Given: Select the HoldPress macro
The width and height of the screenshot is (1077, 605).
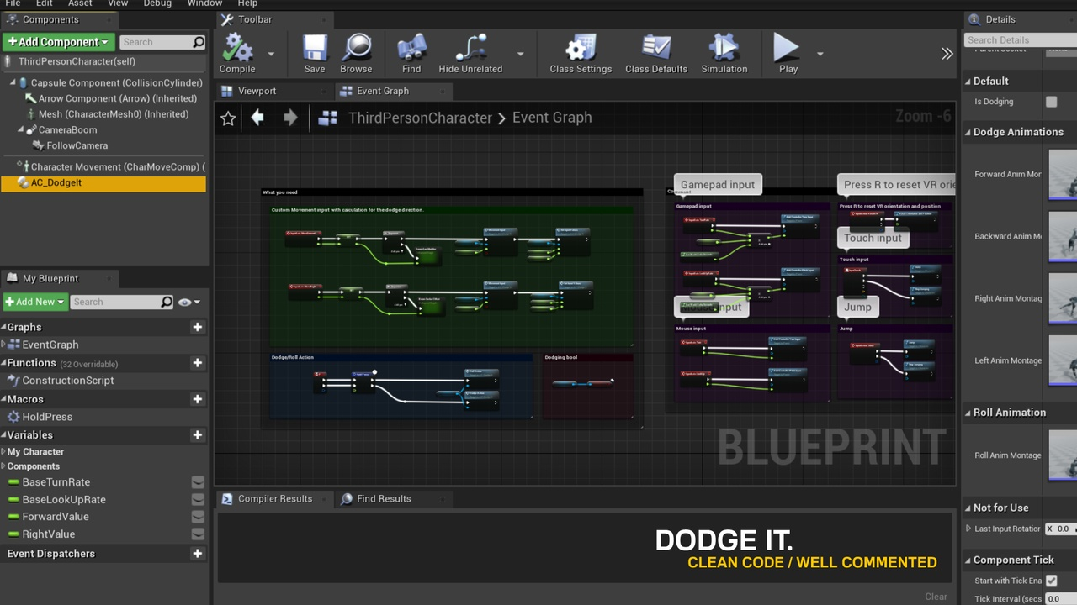Looking at the screenshot, I should coord(47,417).
